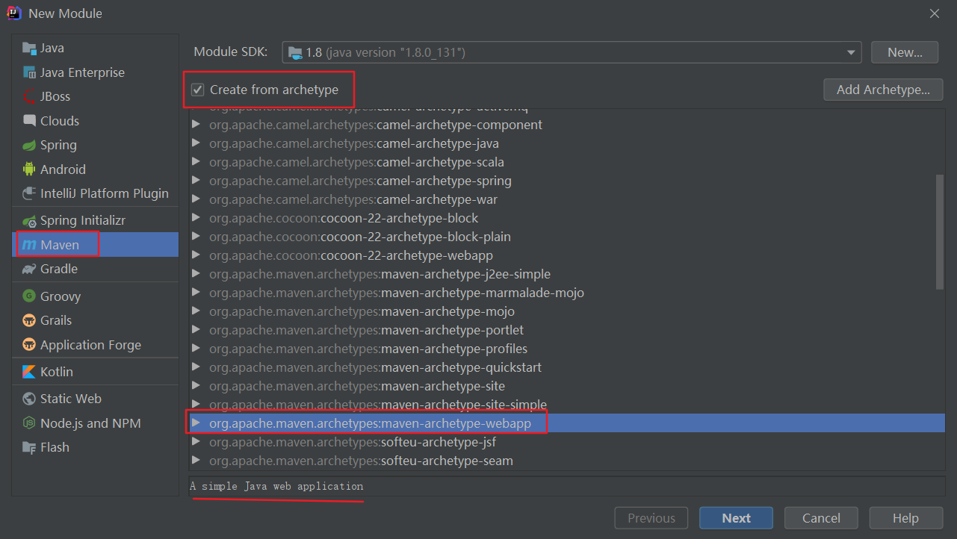Click the IntelliJ logo in title bar
957x539 pixels.
click(x=14, y=13)
